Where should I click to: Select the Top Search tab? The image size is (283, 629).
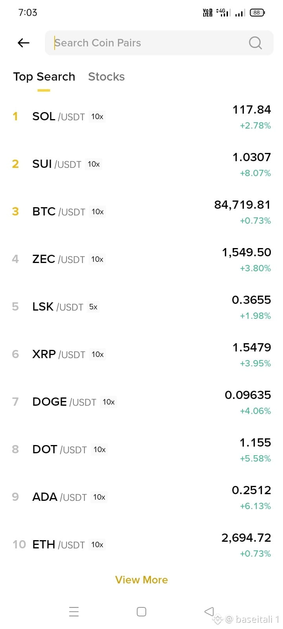(x=44, y=77)
